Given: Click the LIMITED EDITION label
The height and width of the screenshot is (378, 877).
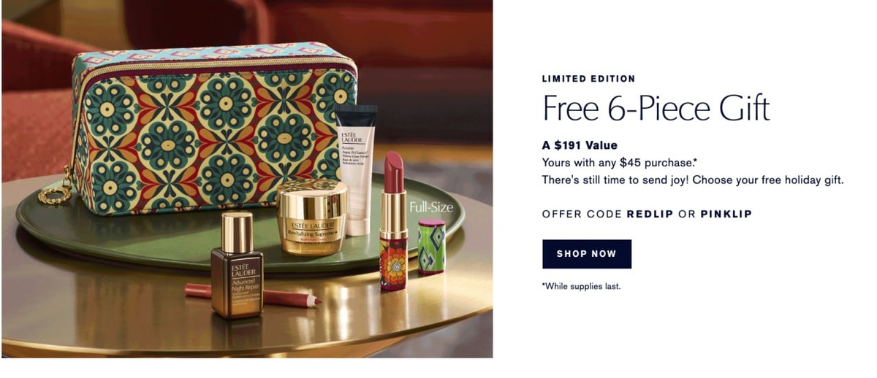Looking at the screenshot, I should pos(588,79).
